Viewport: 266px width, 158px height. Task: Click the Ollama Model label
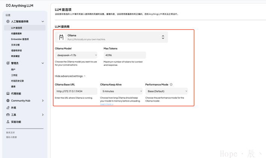(x=63, y=49)
